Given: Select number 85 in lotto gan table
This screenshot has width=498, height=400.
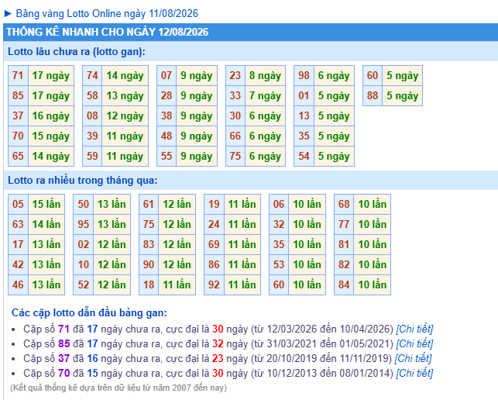Looking at the screenshot, I should (18, 95).
